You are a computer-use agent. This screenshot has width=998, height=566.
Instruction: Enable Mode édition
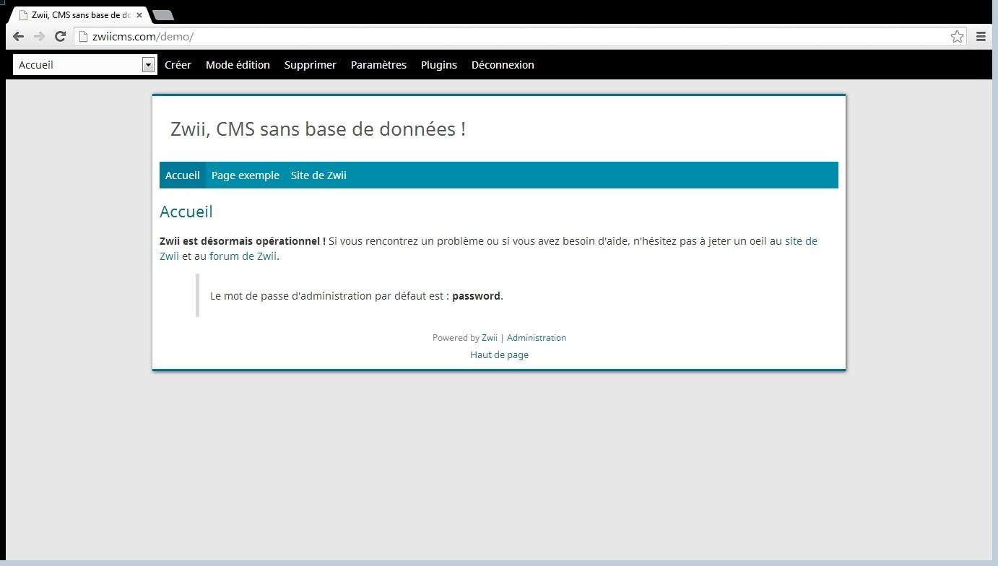coord(238,64)
